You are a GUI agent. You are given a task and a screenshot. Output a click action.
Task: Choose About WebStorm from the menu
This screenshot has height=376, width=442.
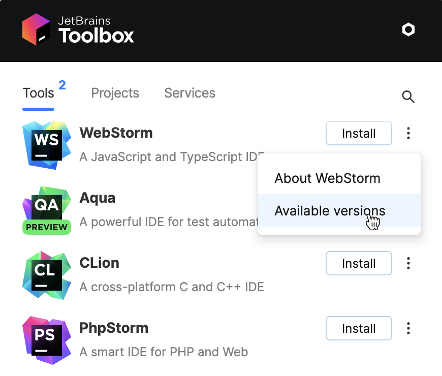(x=327, y=178)
